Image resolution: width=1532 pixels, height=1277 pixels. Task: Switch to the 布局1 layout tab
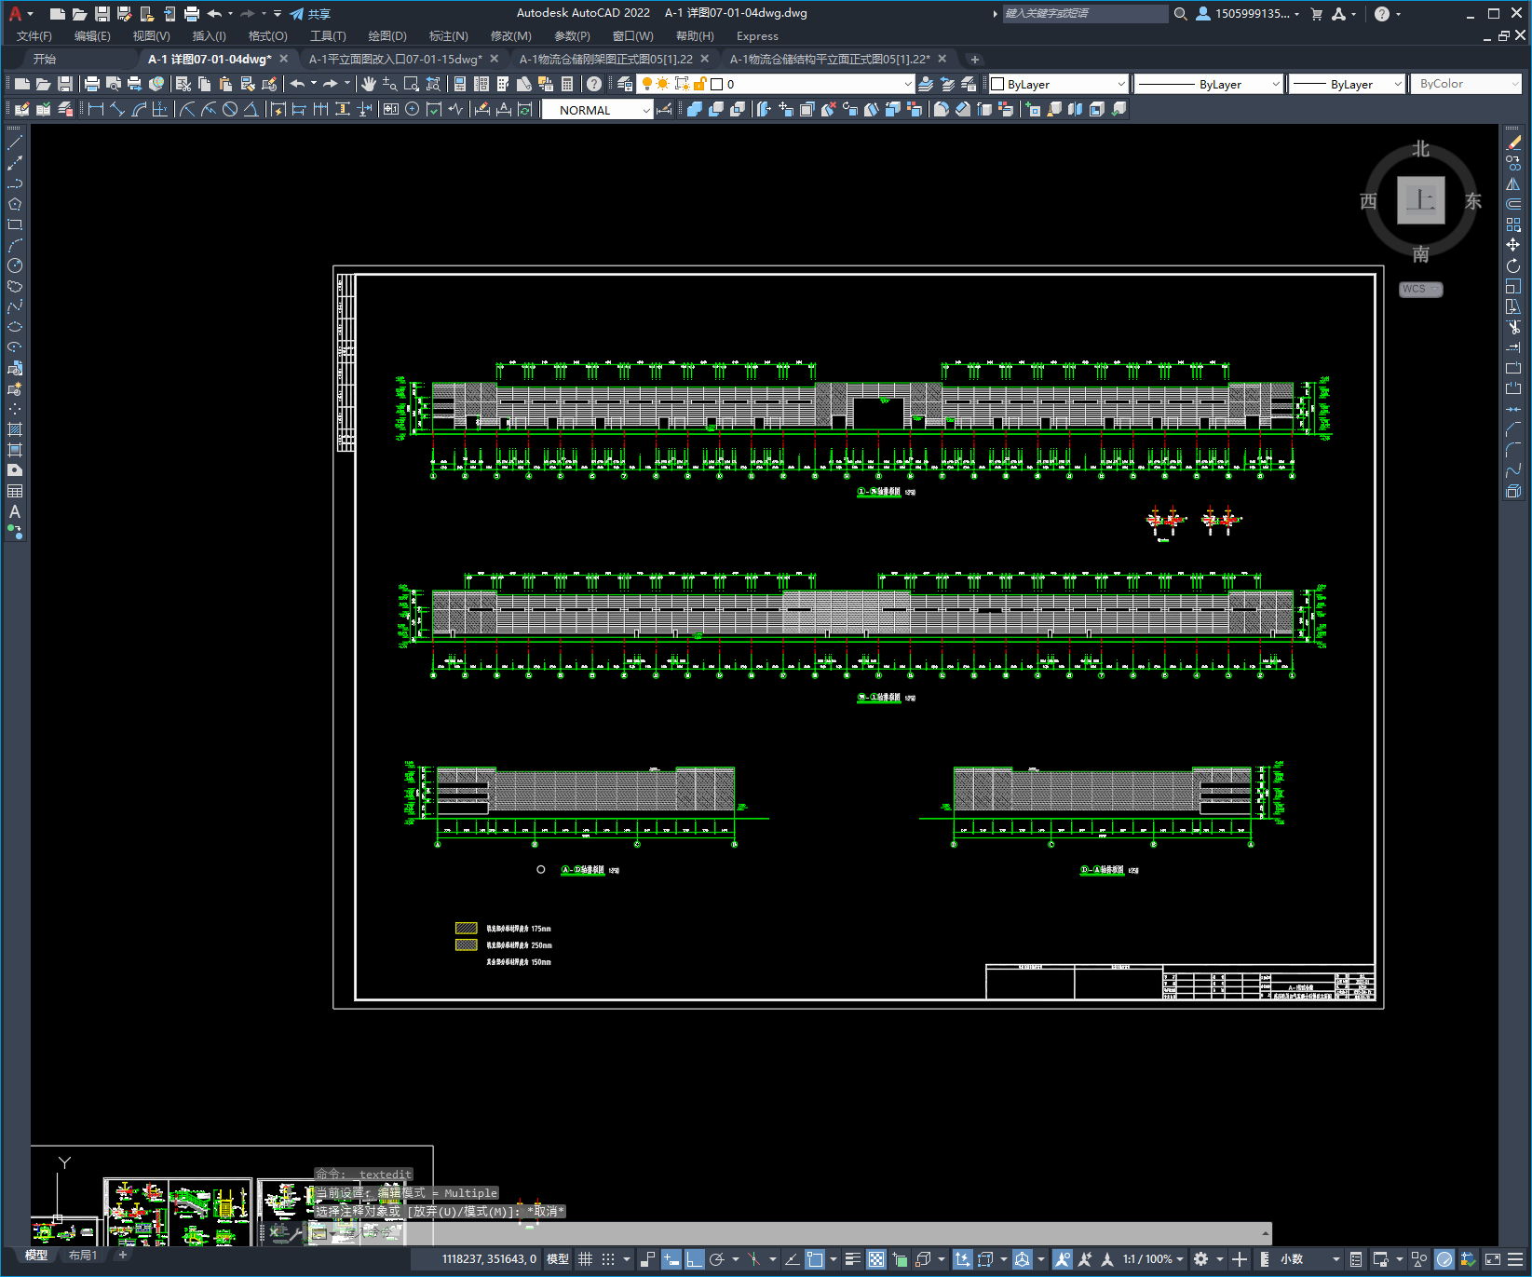tap(83, 1256)
